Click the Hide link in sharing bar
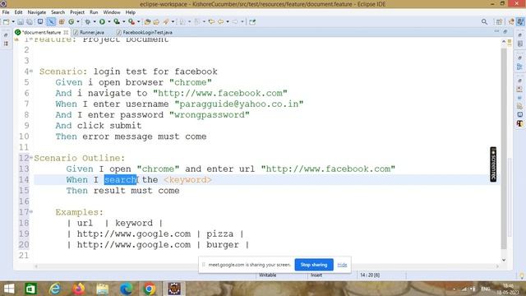 tap(342, 265)
